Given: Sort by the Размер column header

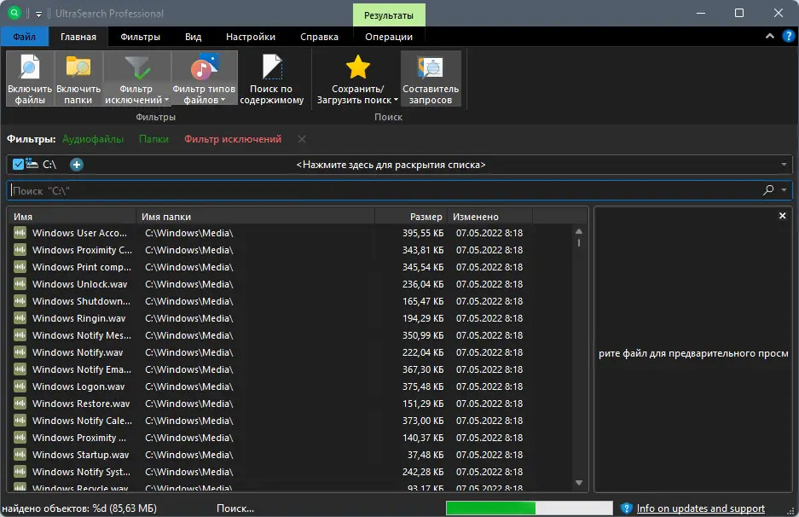Looking at the screenshot, I should click(x=411, y=217).
